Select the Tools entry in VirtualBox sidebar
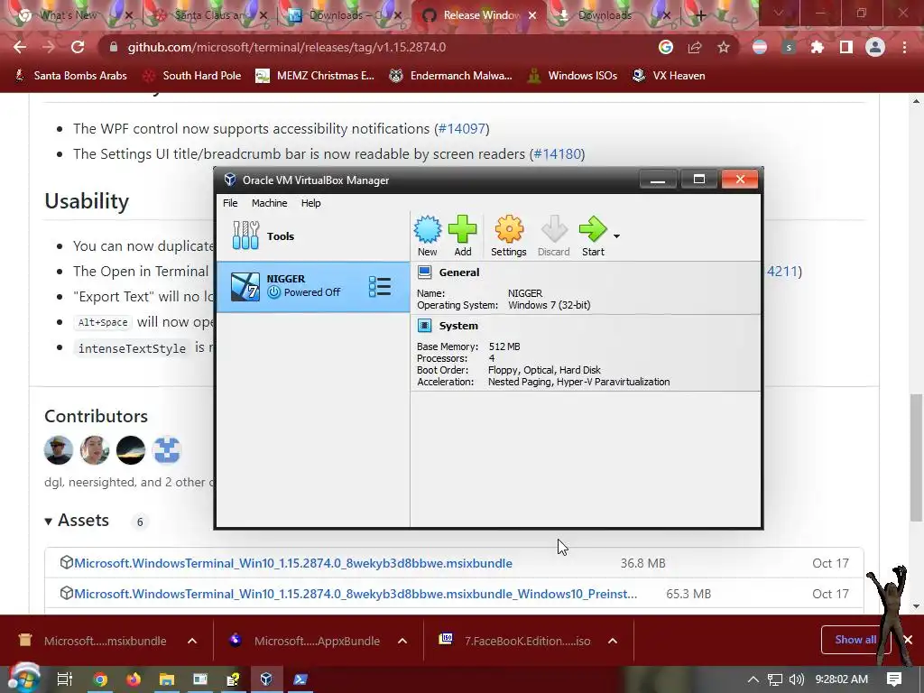924x693 pixels. pyautogui.click(x=313, y=236)
